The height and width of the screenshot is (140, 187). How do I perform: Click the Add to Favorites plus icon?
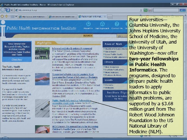(6, 16)
